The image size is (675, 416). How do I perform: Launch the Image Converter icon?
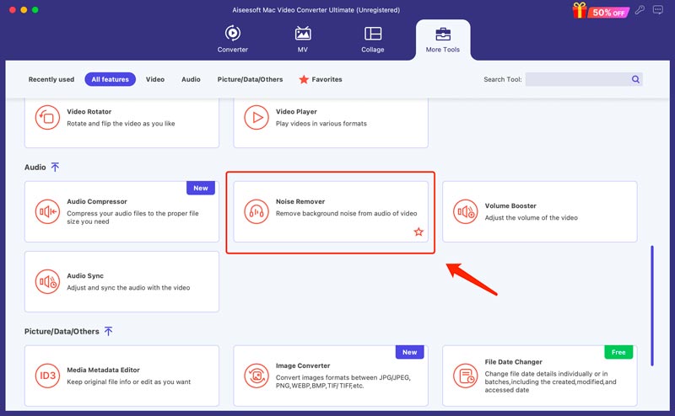(x=256, y=376)
